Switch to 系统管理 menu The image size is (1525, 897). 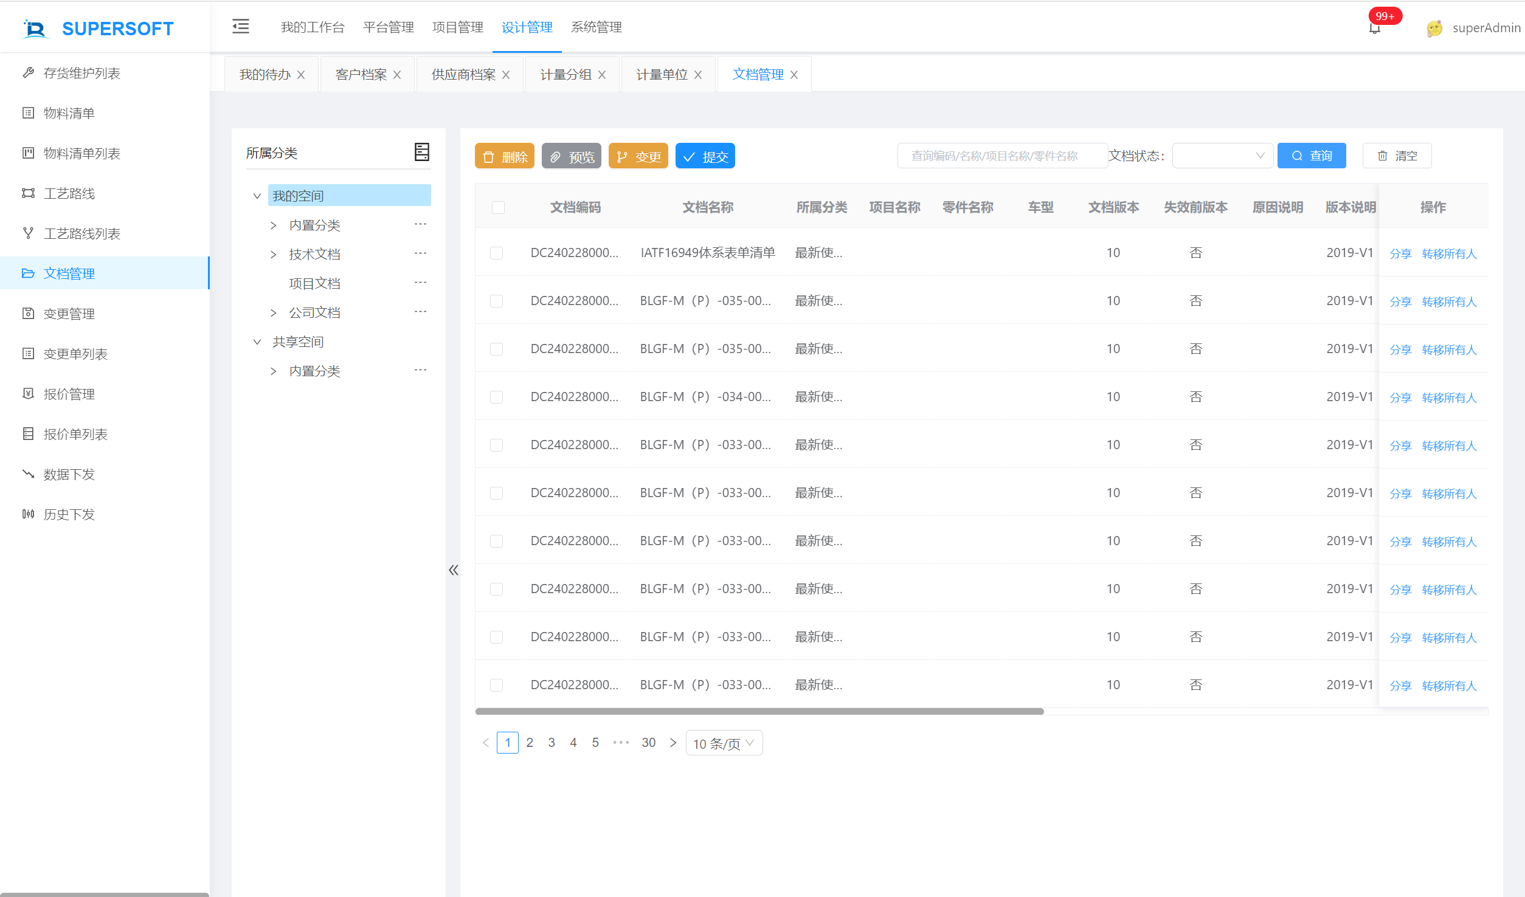tap(596, 27)
